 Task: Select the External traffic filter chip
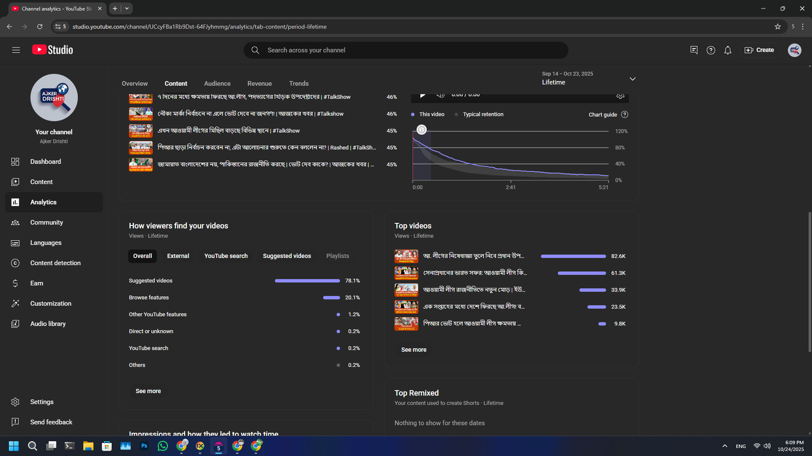[178, 256]
